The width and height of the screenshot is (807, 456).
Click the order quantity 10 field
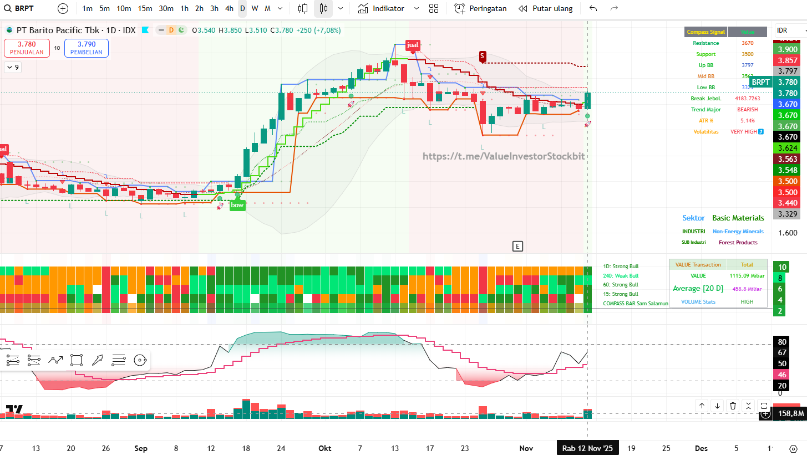(x=57, y=48)
